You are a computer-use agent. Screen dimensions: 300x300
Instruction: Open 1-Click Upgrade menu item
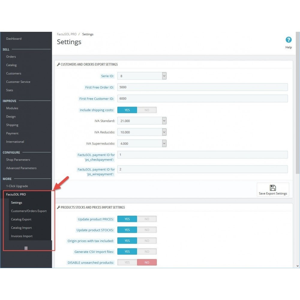tap(17, 186)
